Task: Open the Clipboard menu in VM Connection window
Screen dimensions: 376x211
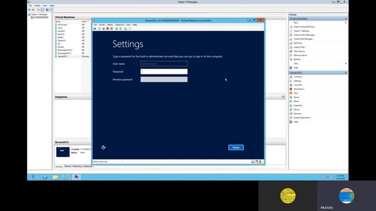Action: (119, 25)
